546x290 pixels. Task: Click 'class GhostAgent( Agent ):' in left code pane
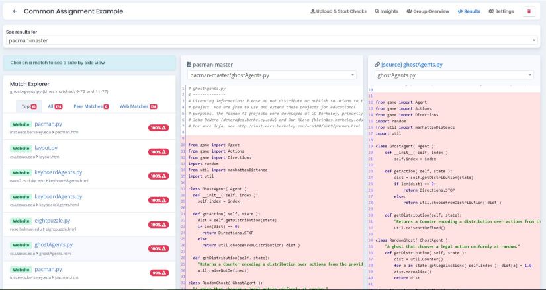coord(218,189)
